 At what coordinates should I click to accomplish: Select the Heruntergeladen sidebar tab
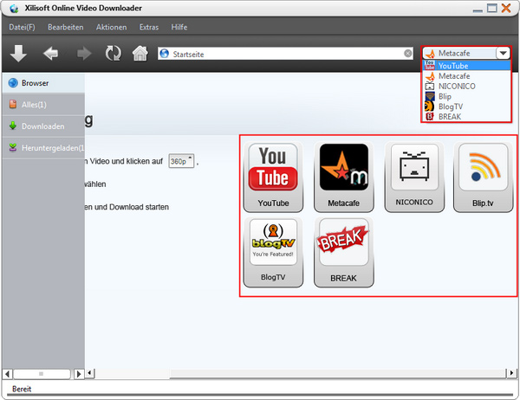coord(43,148)
